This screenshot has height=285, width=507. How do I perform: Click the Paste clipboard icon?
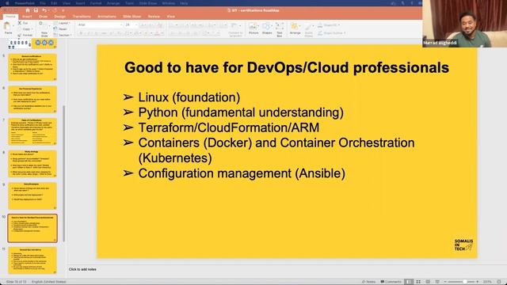point(7,26)
